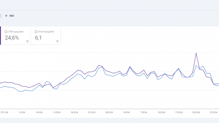Click the 1/2/24 axis date label
This screenshot has width=219, height=123.
(x=22, y=113)
